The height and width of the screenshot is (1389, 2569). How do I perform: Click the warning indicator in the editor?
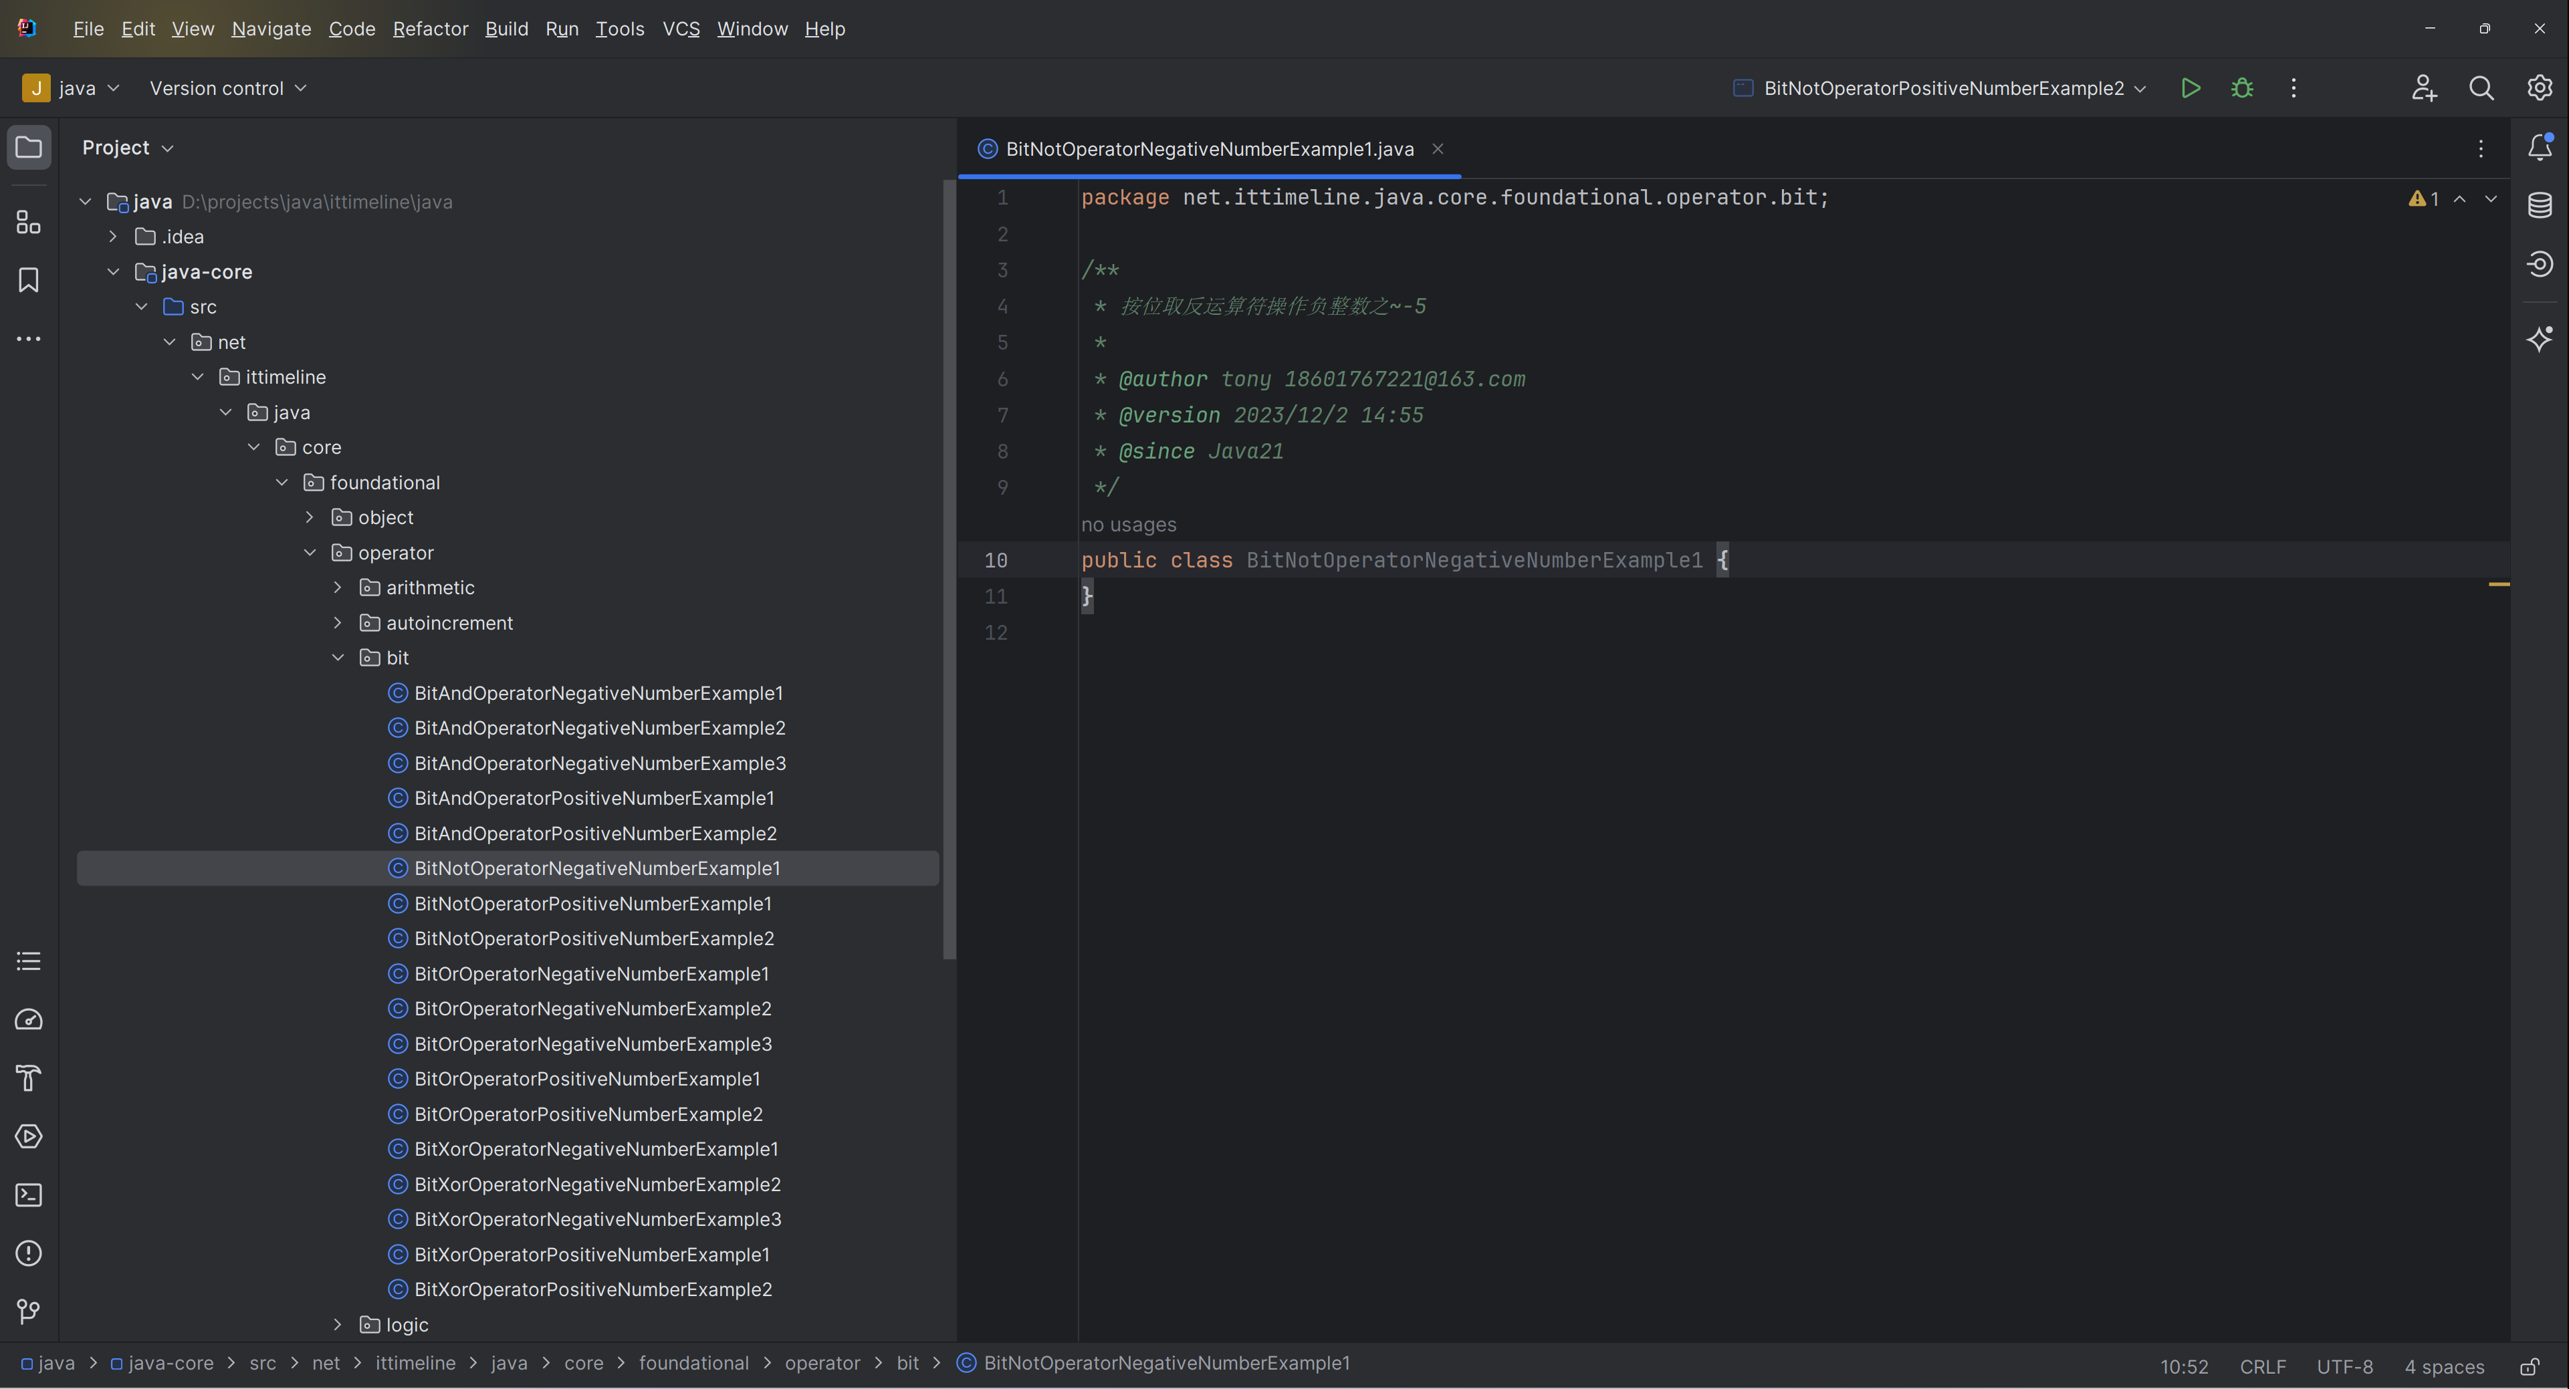click(x=2423, y=199)
